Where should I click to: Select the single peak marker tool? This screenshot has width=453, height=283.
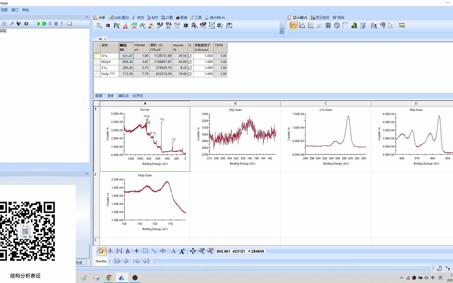pyautogui.click(x=111, y=251)
